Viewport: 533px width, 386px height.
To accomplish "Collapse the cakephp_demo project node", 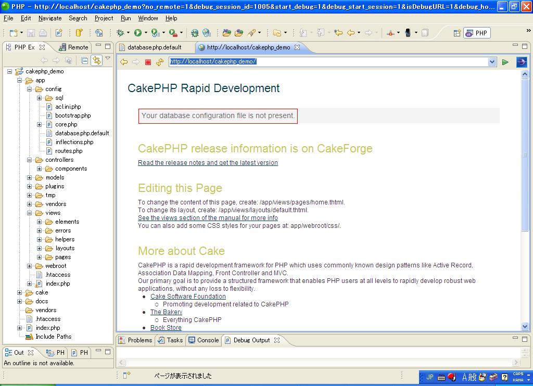I will point(9,71).
